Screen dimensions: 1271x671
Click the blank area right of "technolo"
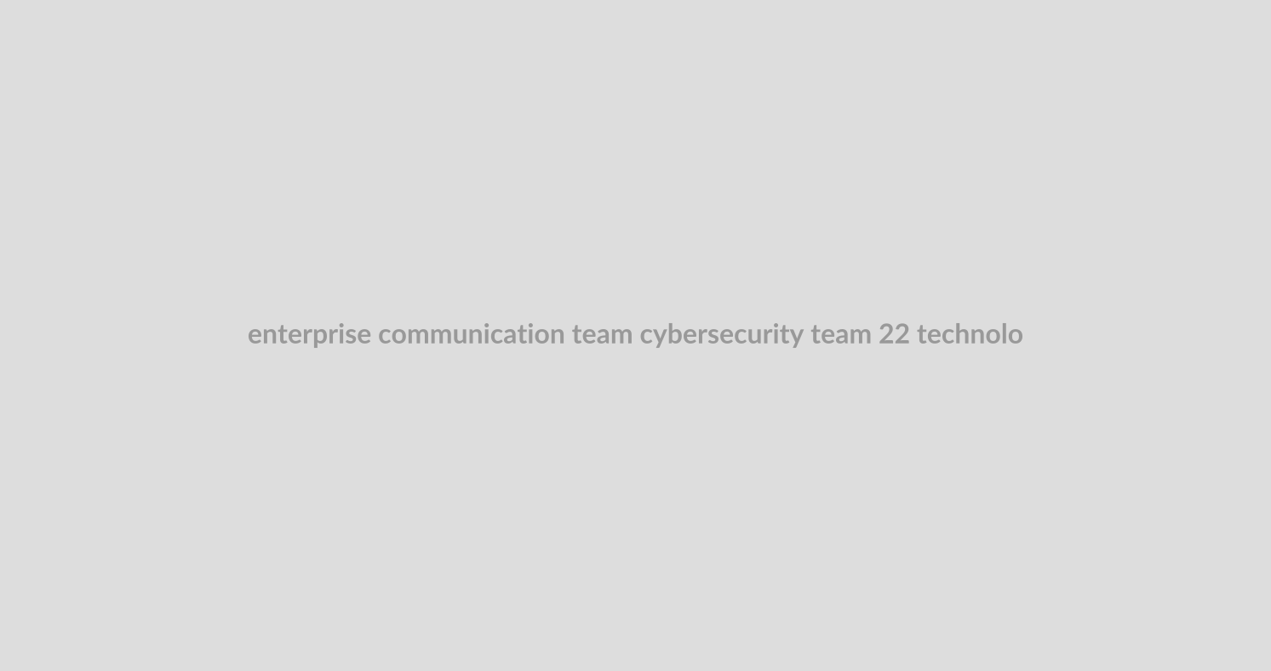(x=1149, y=334)
